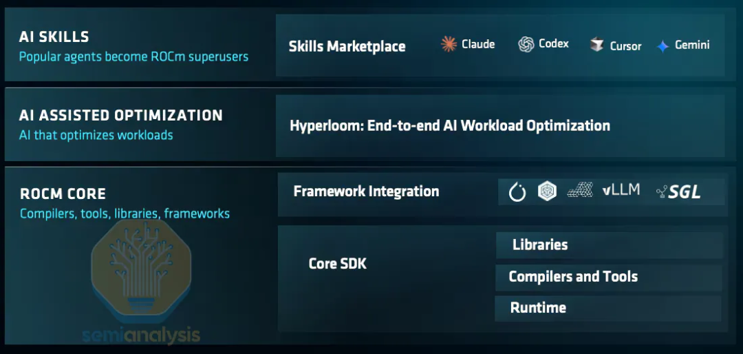Click the Claude text label
The height and width of the screenshot is (354, 743).
click(478, 45)
